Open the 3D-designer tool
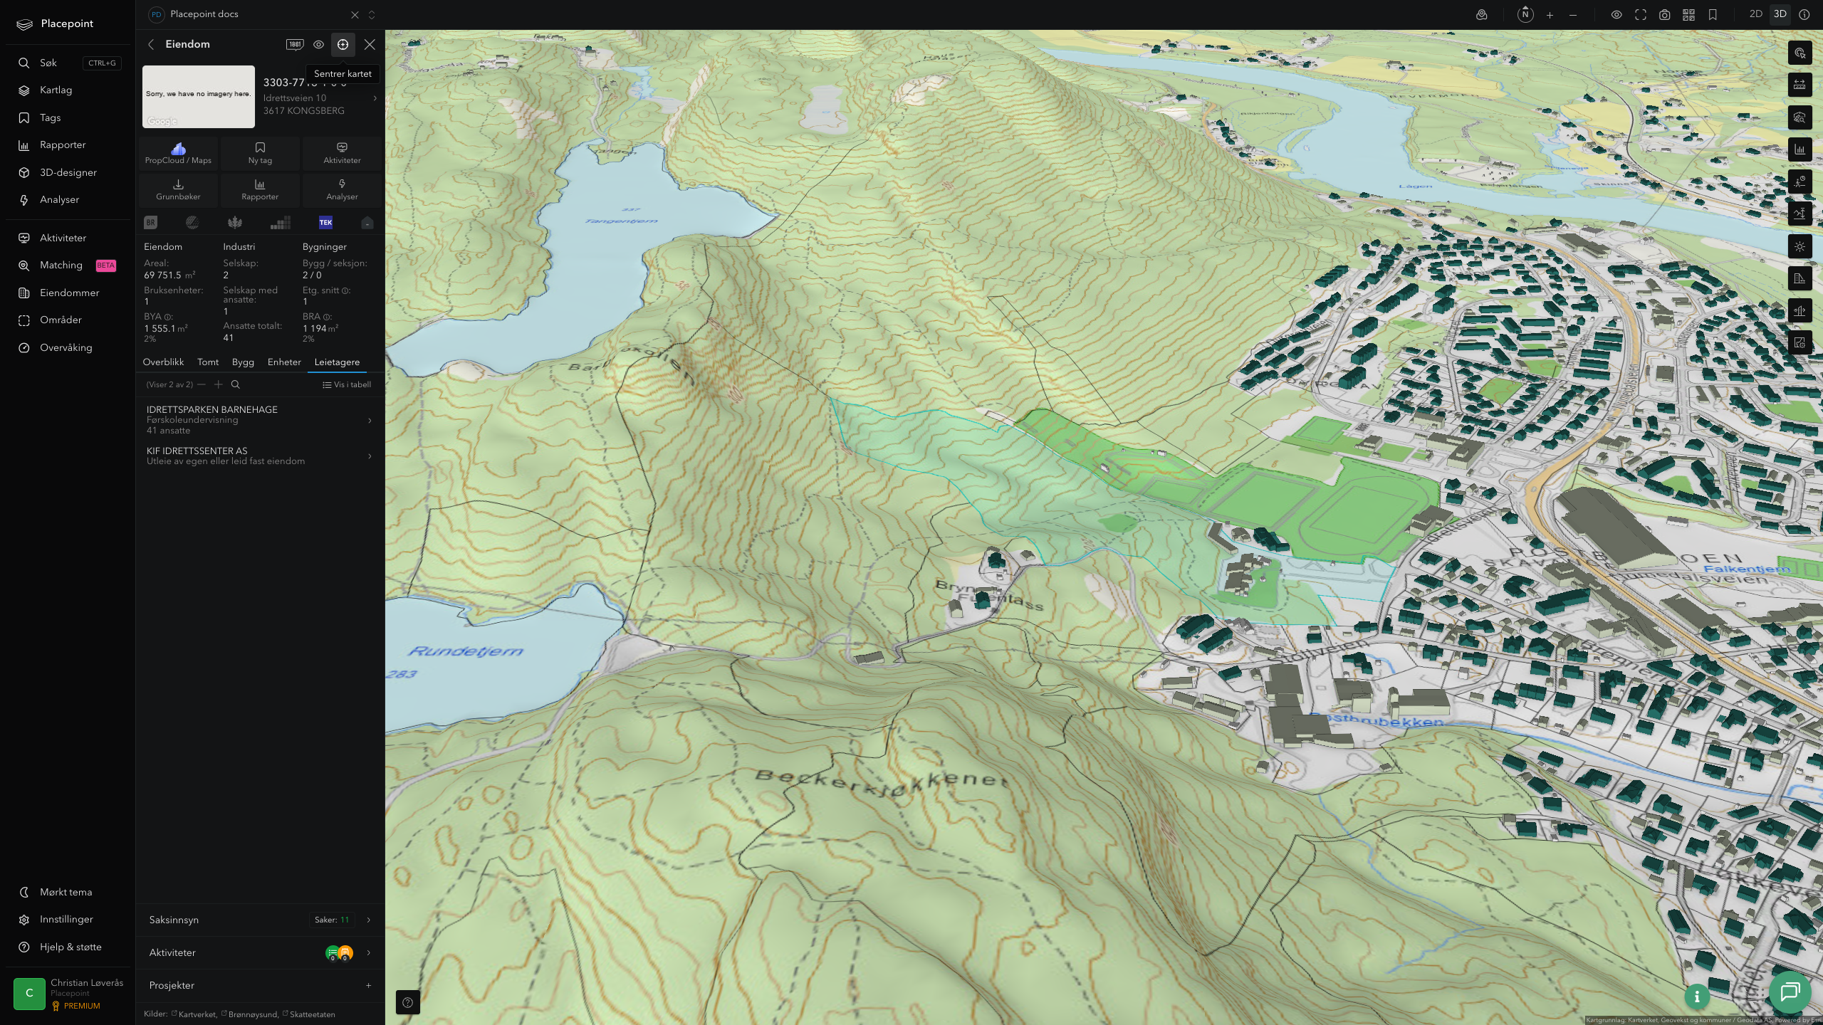Viewport: 1823px width, 1025px height. [68, 172]
